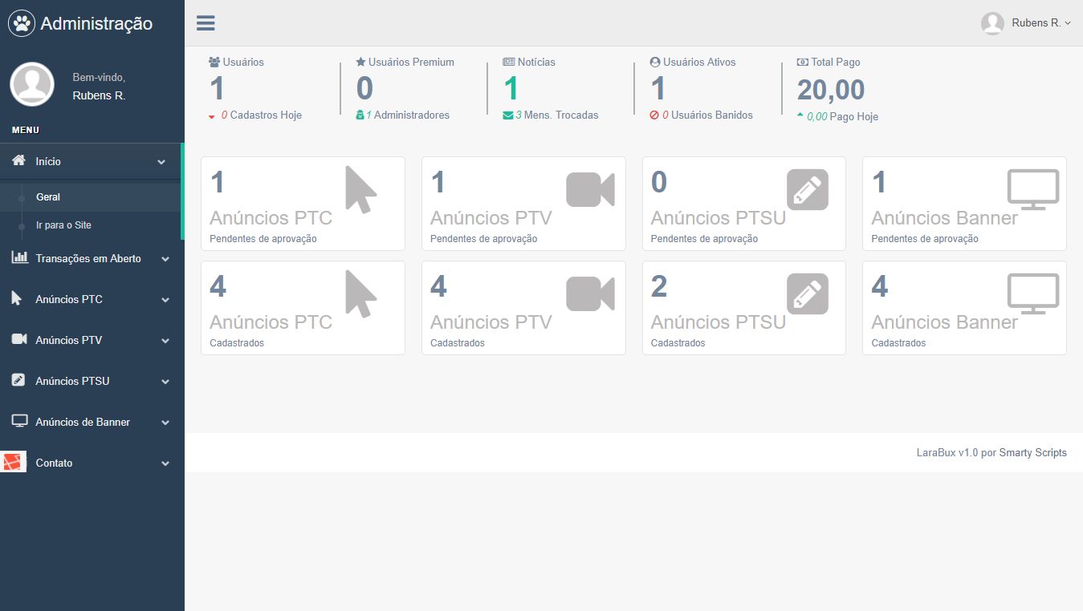
Task: Click the Anúncios PTSU pencil sidebar icon
Action: pyautogui.click(x=18, y=381)
